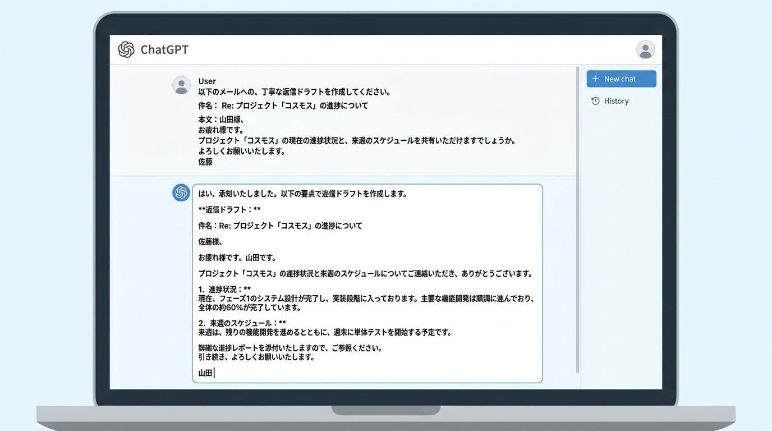Place cursor after 山田 at reply end

(x=214, y=373)
